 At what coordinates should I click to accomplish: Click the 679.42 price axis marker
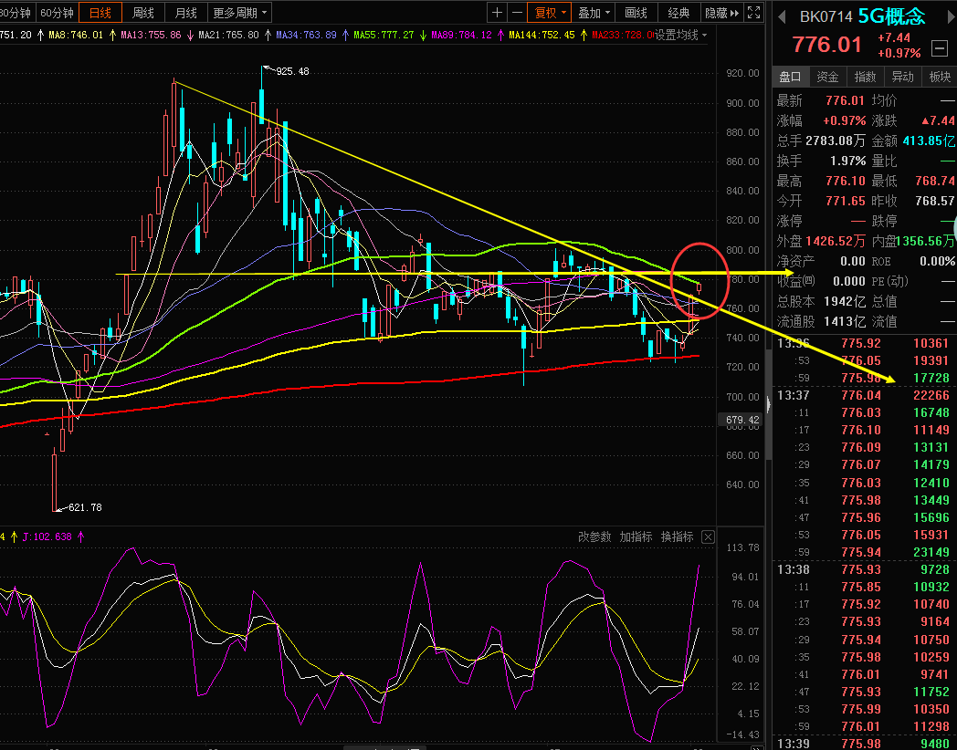(742, 420)
